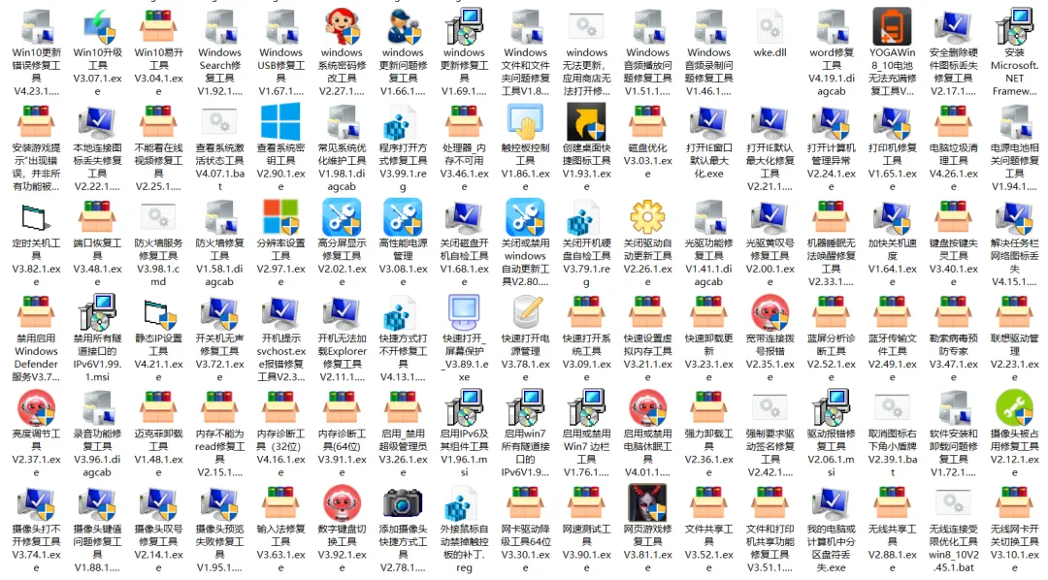Click file name 磁盘优化V3.03.1.exe
Image resolution: width=1048 pixels, height=580 pixels.
pyautogui.click(x=647, y=161)
